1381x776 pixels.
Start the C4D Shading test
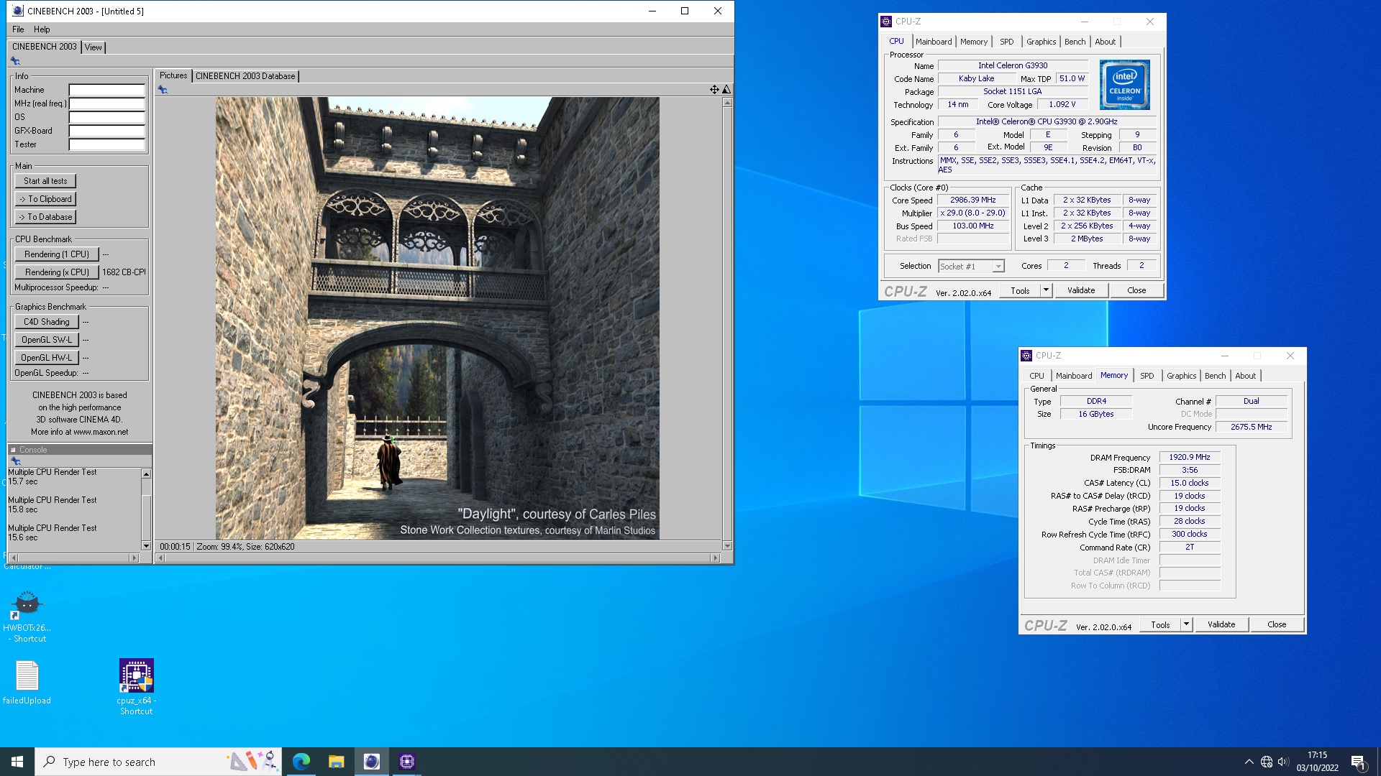47,322
